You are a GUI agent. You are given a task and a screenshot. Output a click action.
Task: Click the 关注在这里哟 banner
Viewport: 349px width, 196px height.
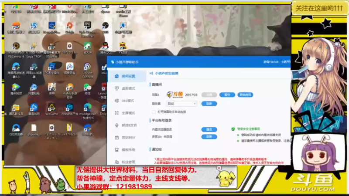click(319, 8)
